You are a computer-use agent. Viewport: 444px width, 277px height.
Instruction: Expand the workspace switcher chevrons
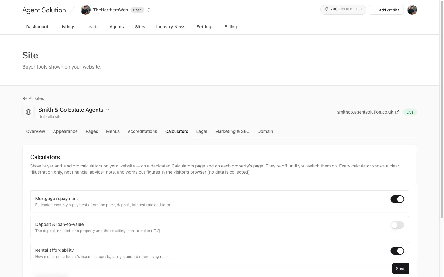pos(149,10)
